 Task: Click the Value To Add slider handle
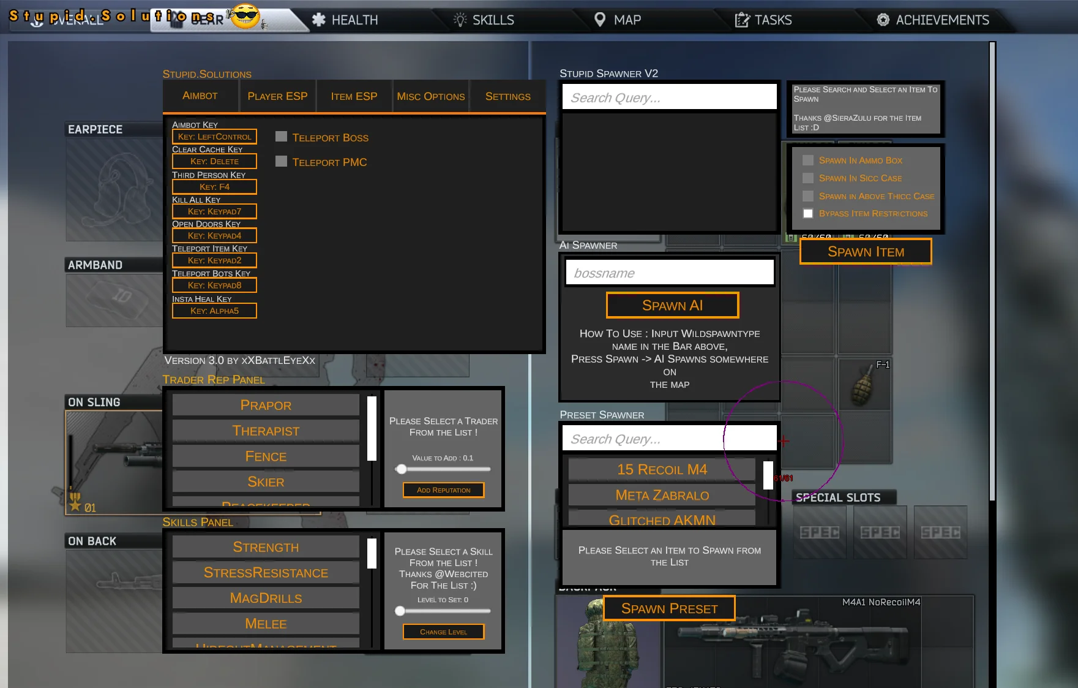401,469
